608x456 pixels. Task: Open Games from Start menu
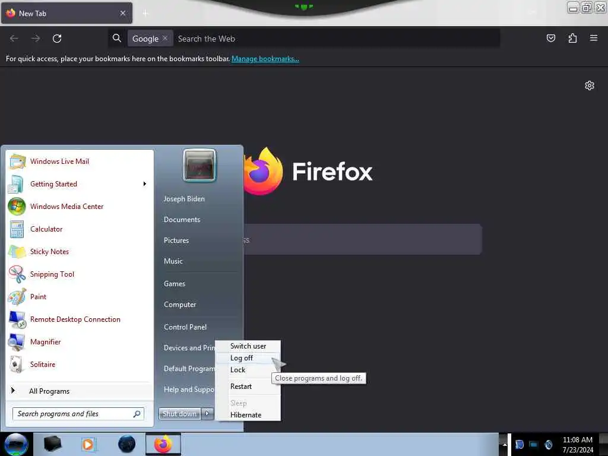pyautogui.click(x=175, y=284)
